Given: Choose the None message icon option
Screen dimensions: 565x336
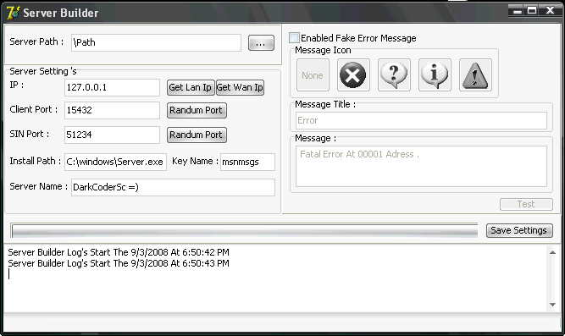Looking at the screenshot, I should [x=313, y=75].
